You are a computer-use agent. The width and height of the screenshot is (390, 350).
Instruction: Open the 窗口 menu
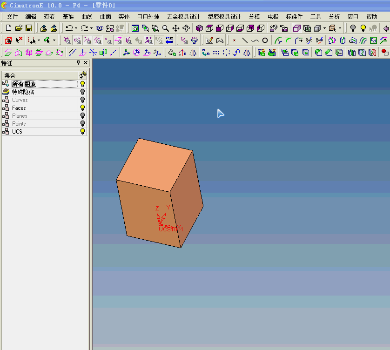click(x=353, y=17)
